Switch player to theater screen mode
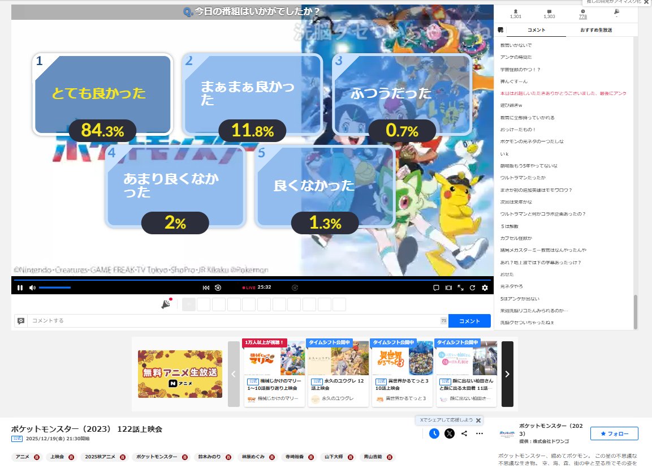 pyautogui.click(x=448, y=287)
